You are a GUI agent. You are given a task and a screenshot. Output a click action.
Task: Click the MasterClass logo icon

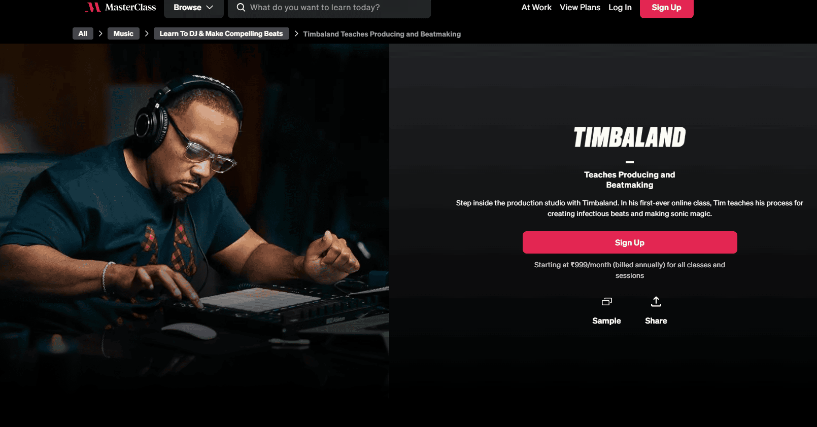[x=93, y=7]
